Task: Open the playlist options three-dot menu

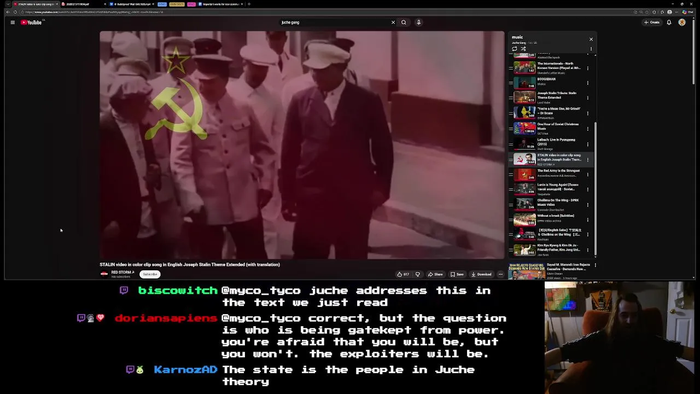Action: point(591,49)
